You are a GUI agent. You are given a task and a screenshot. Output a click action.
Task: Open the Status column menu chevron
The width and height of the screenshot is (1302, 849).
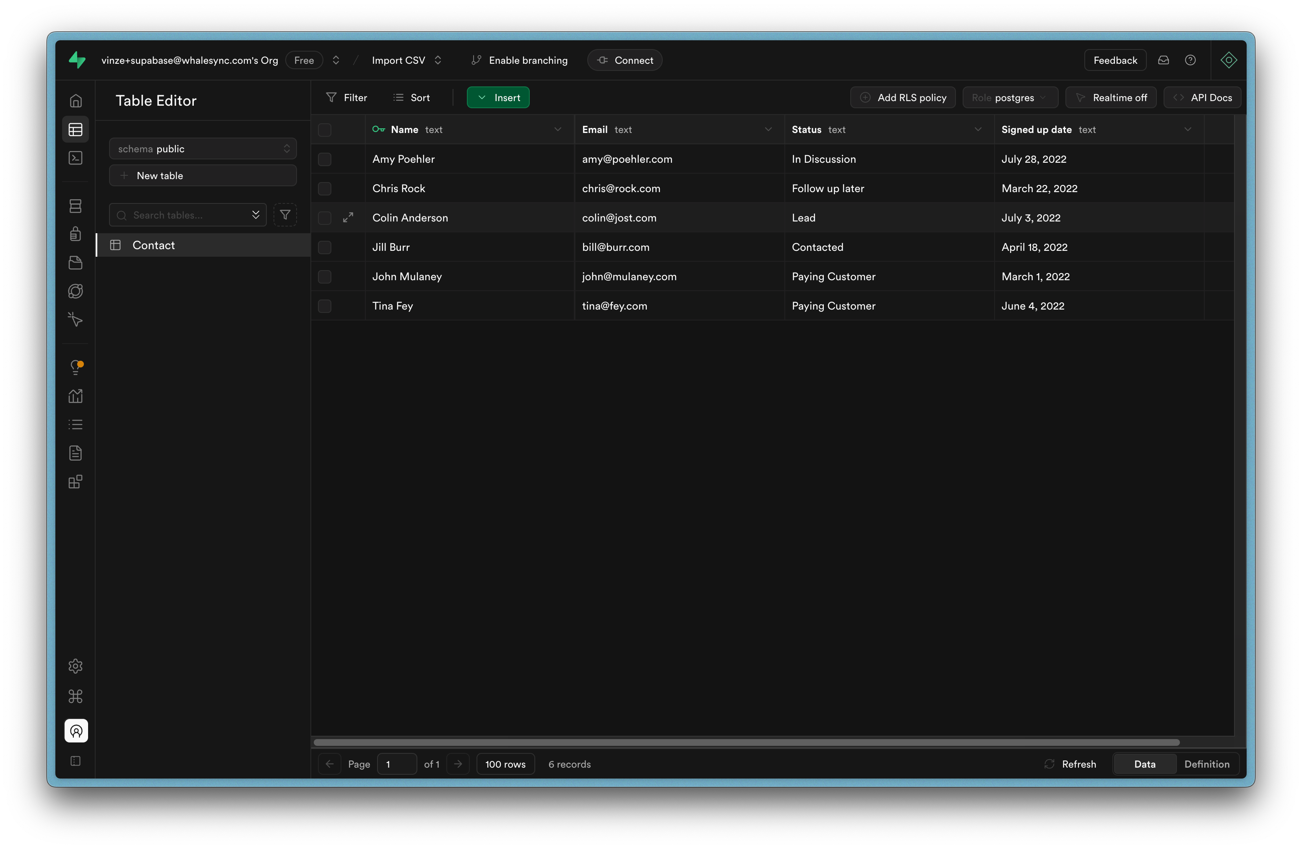(978, 130)
